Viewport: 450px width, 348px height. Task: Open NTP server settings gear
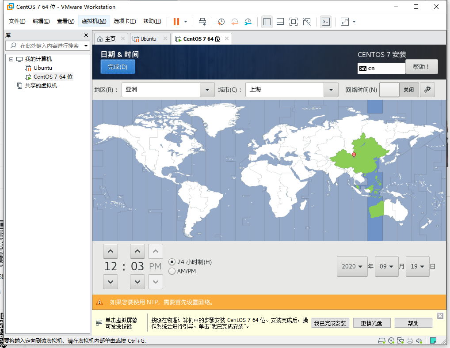[427, 90]
